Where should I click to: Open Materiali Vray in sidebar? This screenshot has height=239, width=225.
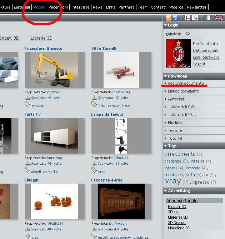[x=184, y=115]
